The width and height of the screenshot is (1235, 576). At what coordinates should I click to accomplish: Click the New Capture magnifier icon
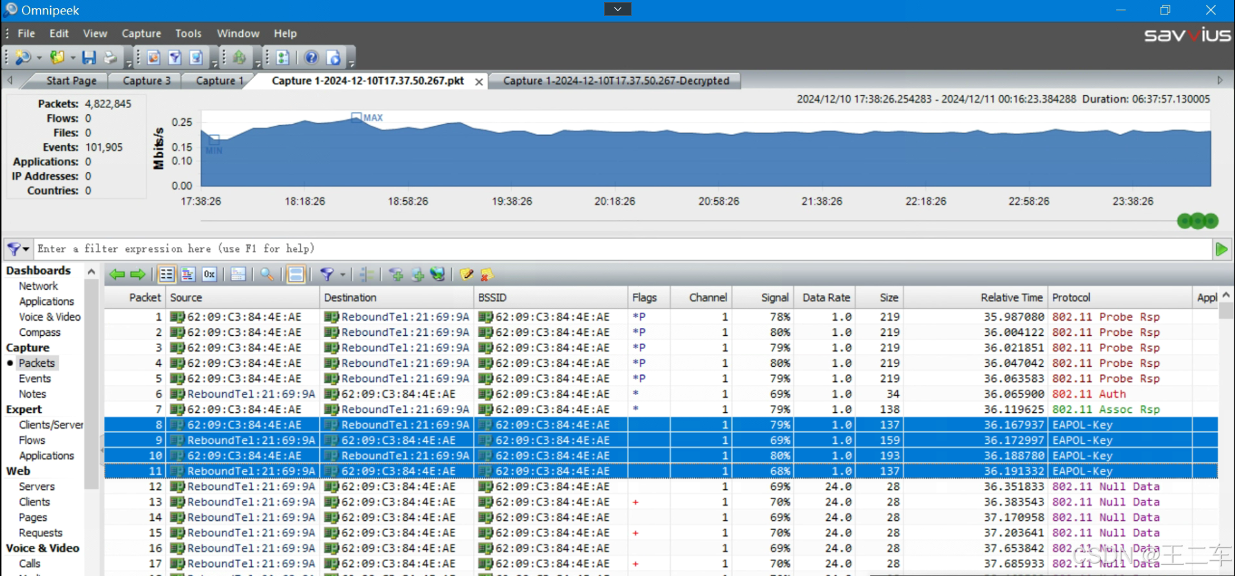point(23,58)
